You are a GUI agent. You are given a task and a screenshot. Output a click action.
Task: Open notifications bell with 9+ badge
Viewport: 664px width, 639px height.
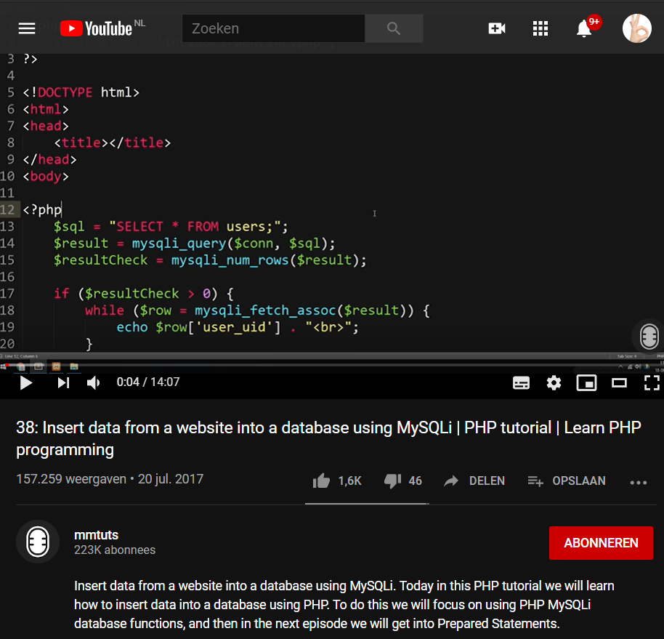(x=585, y=28)
